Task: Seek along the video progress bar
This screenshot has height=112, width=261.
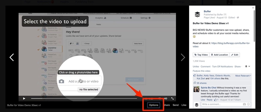Action: 84,98
